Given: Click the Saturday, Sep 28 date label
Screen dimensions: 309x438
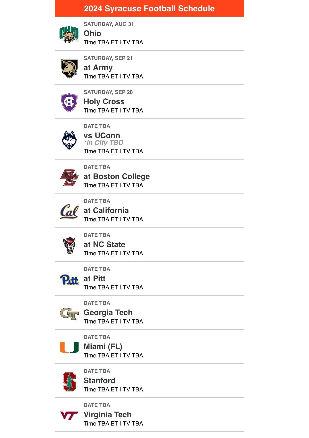Looking at the screenshot, I should click(x=108, y=92).
